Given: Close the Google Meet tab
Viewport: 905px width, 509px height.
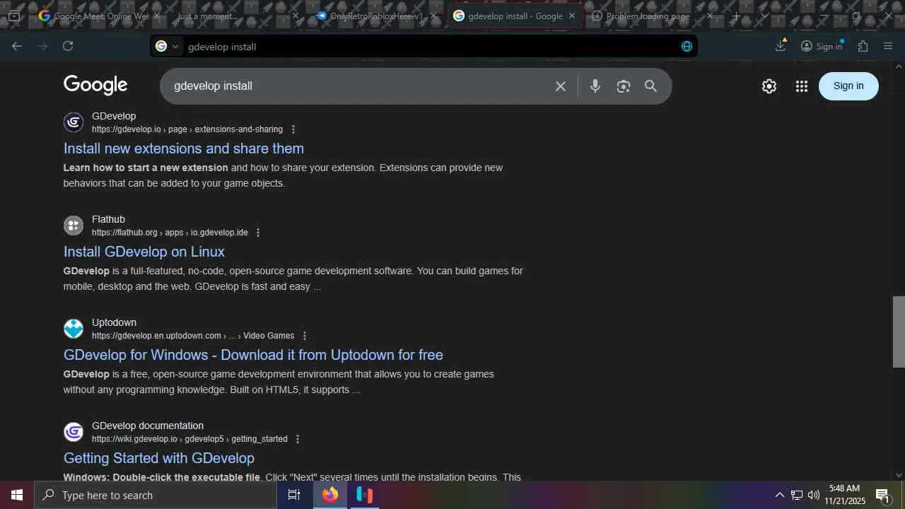Looking at the screenshot, I should [157, 16].
